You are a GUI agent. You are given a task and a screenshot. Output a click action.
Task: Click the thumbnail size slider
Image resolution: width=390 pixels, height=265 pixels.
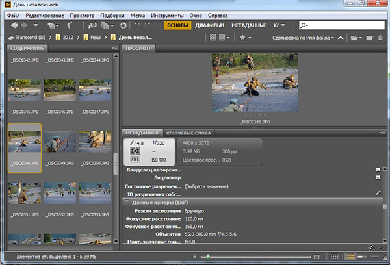[x=208, y=257]
